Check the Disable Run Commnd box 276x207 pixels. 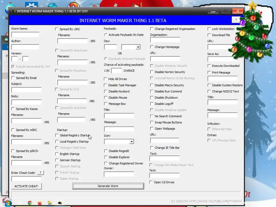(151, 91)
